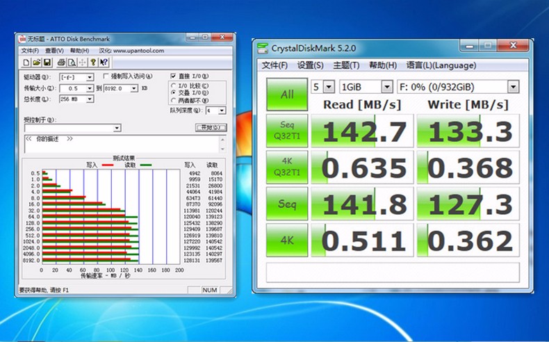Screen dimensions: 549x342
Task: Open the drive dropdown showing F: 0%
Action: coord(514,87)
